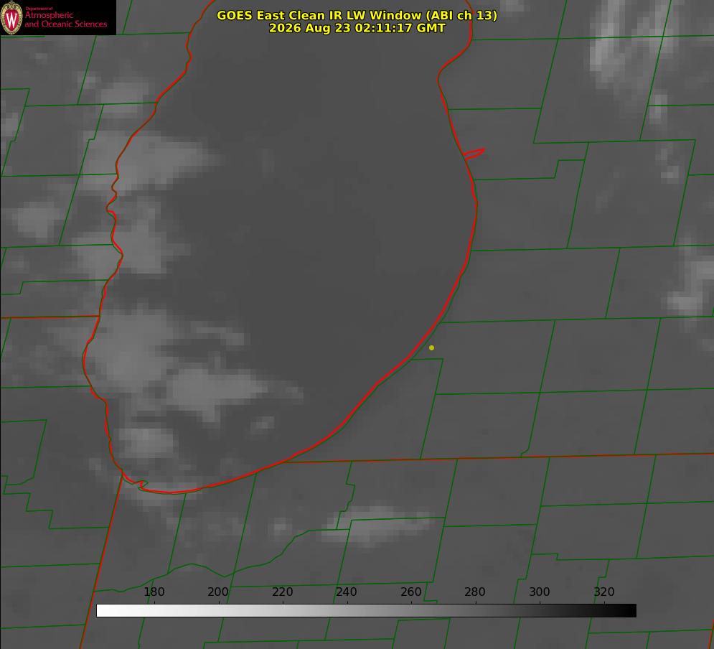This screenshot has height=649, width=714.
Task: Click the 220 tick label on the colorbar
Action: coord(282,592)
